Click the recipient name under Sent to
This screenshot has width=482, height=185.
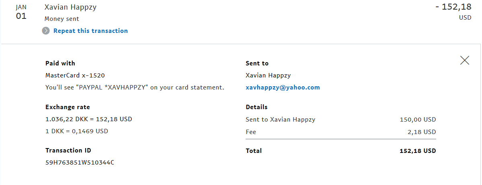(x=269, y=75)
